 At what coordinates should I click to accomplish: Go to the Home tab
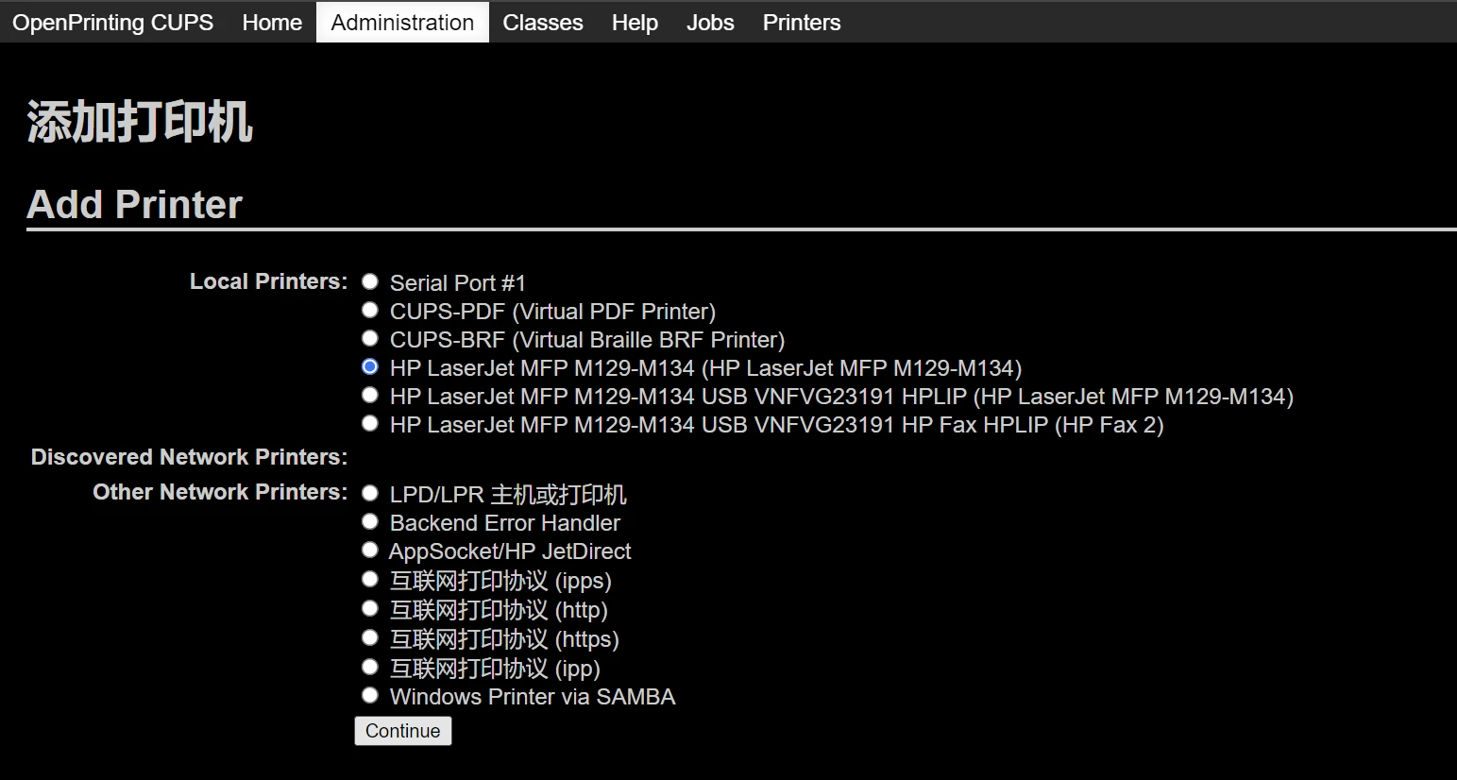[272, 22]
